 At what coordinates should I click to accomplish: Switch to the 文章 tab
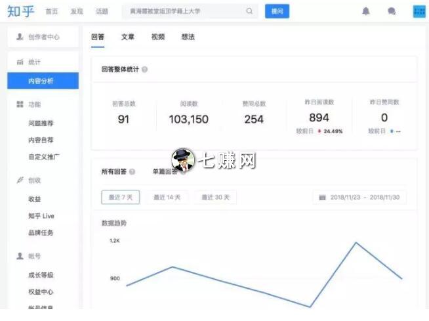[x=128, y=37]
